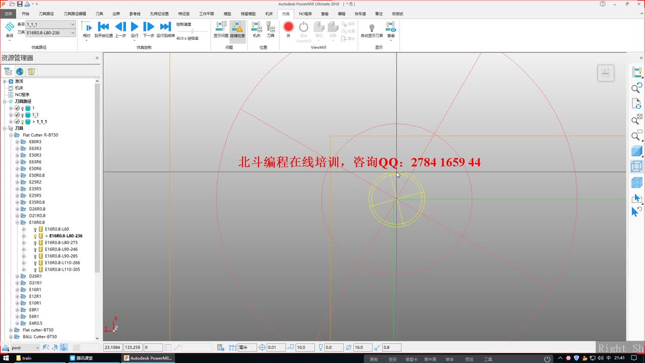Open the recycle bin icon in explorer
This screenshot has height=363, width=645.
(31, 72)
